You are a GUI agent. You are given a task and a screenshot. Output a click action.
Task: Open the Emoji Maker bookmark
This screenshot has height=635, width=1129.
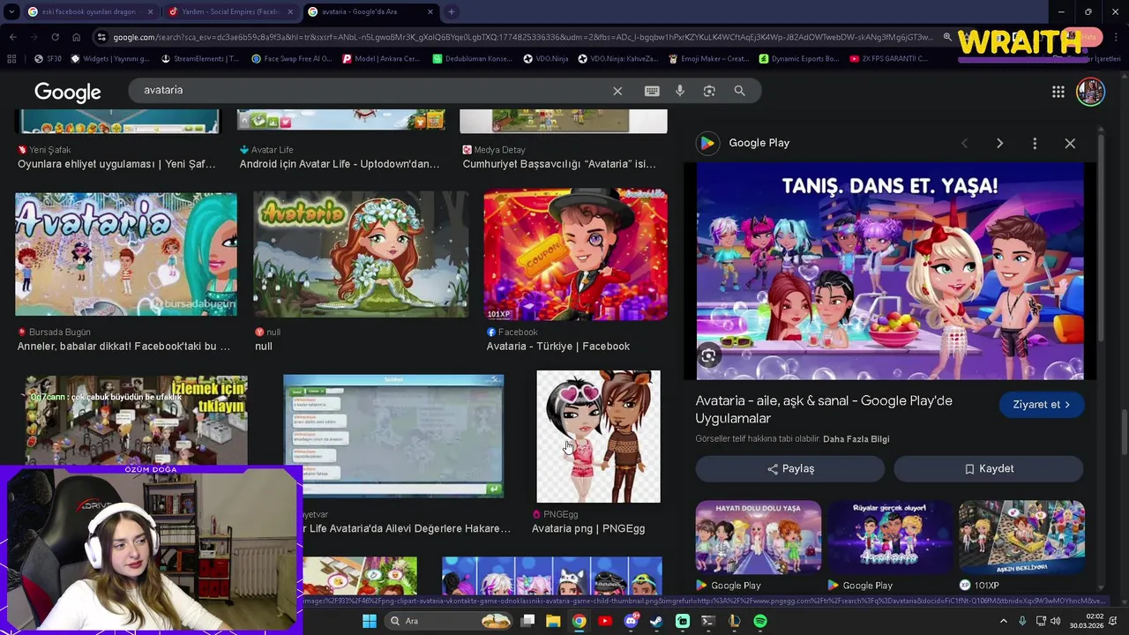click(x=708, y=59)
